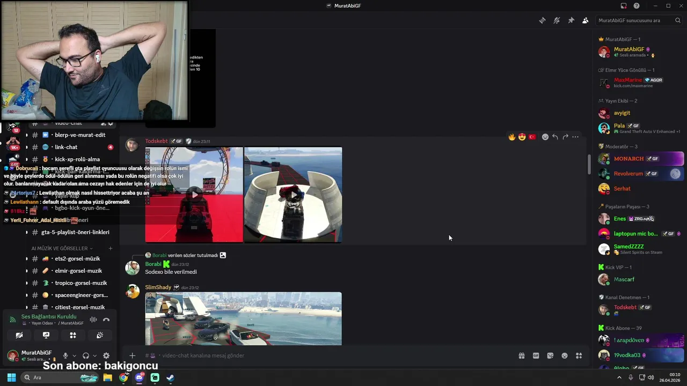Add attachment with plus button
This screenshot has width=687, height=386.
click(132, 355)
